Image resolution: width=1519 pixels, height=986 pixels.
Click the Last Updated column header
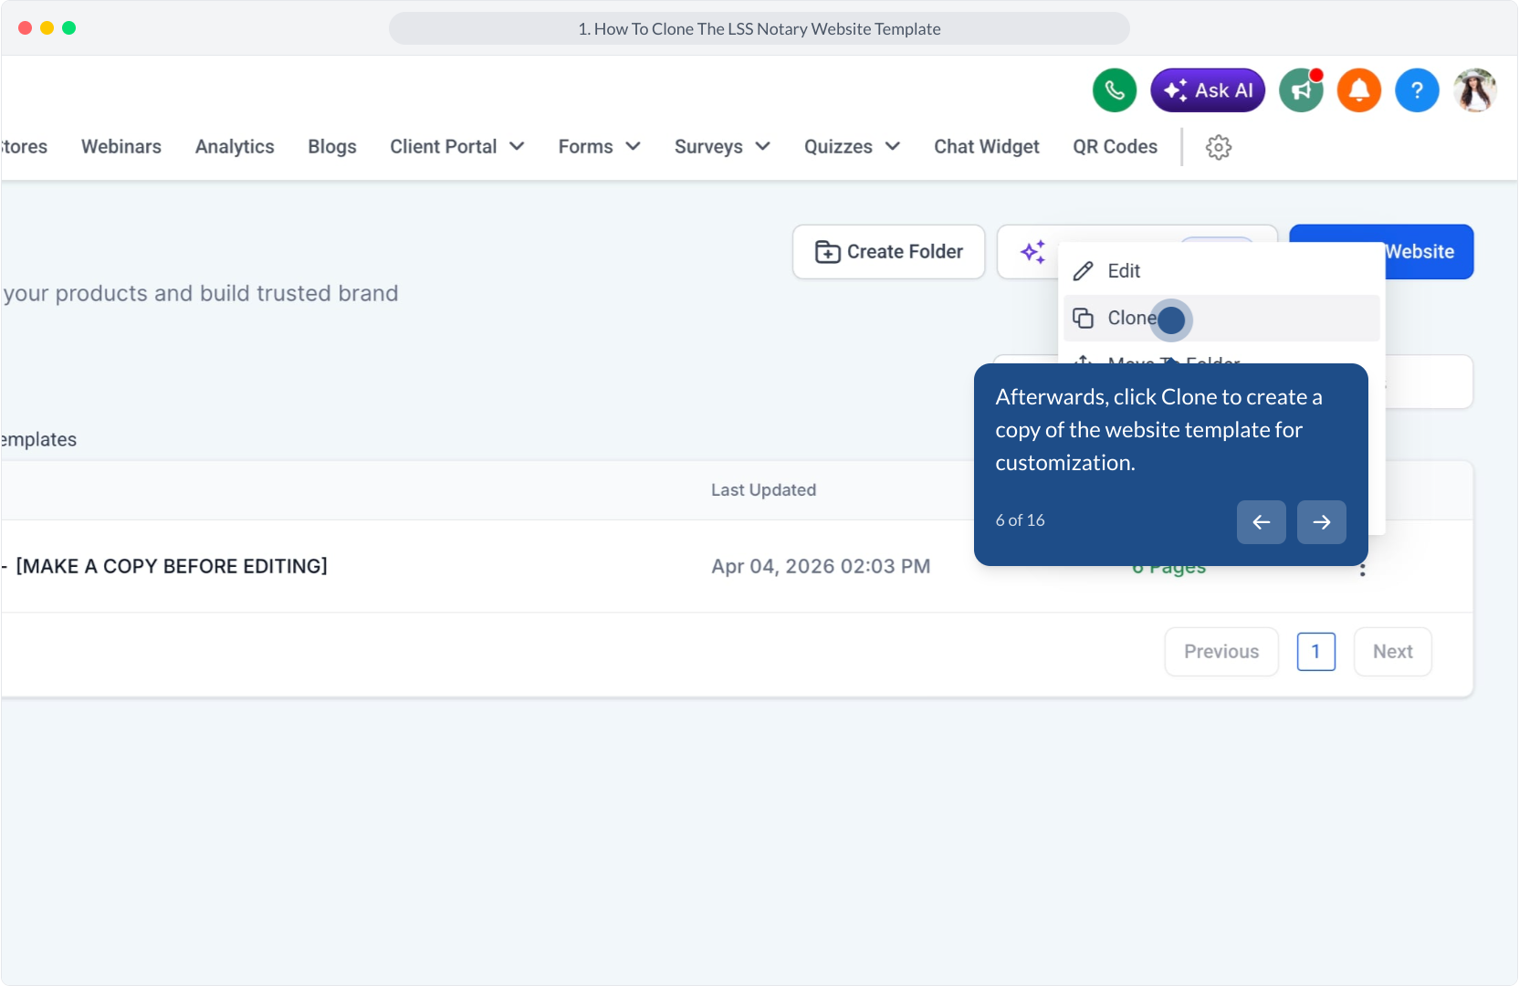point(764,490)
